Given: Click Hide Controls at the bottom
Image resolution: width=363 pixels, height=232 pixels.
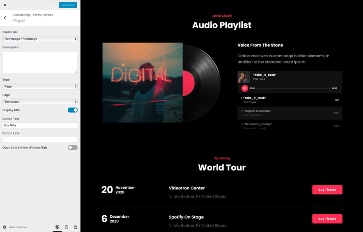Looking at the screenshot, I should pyautogui.click(x=15, y=227).
